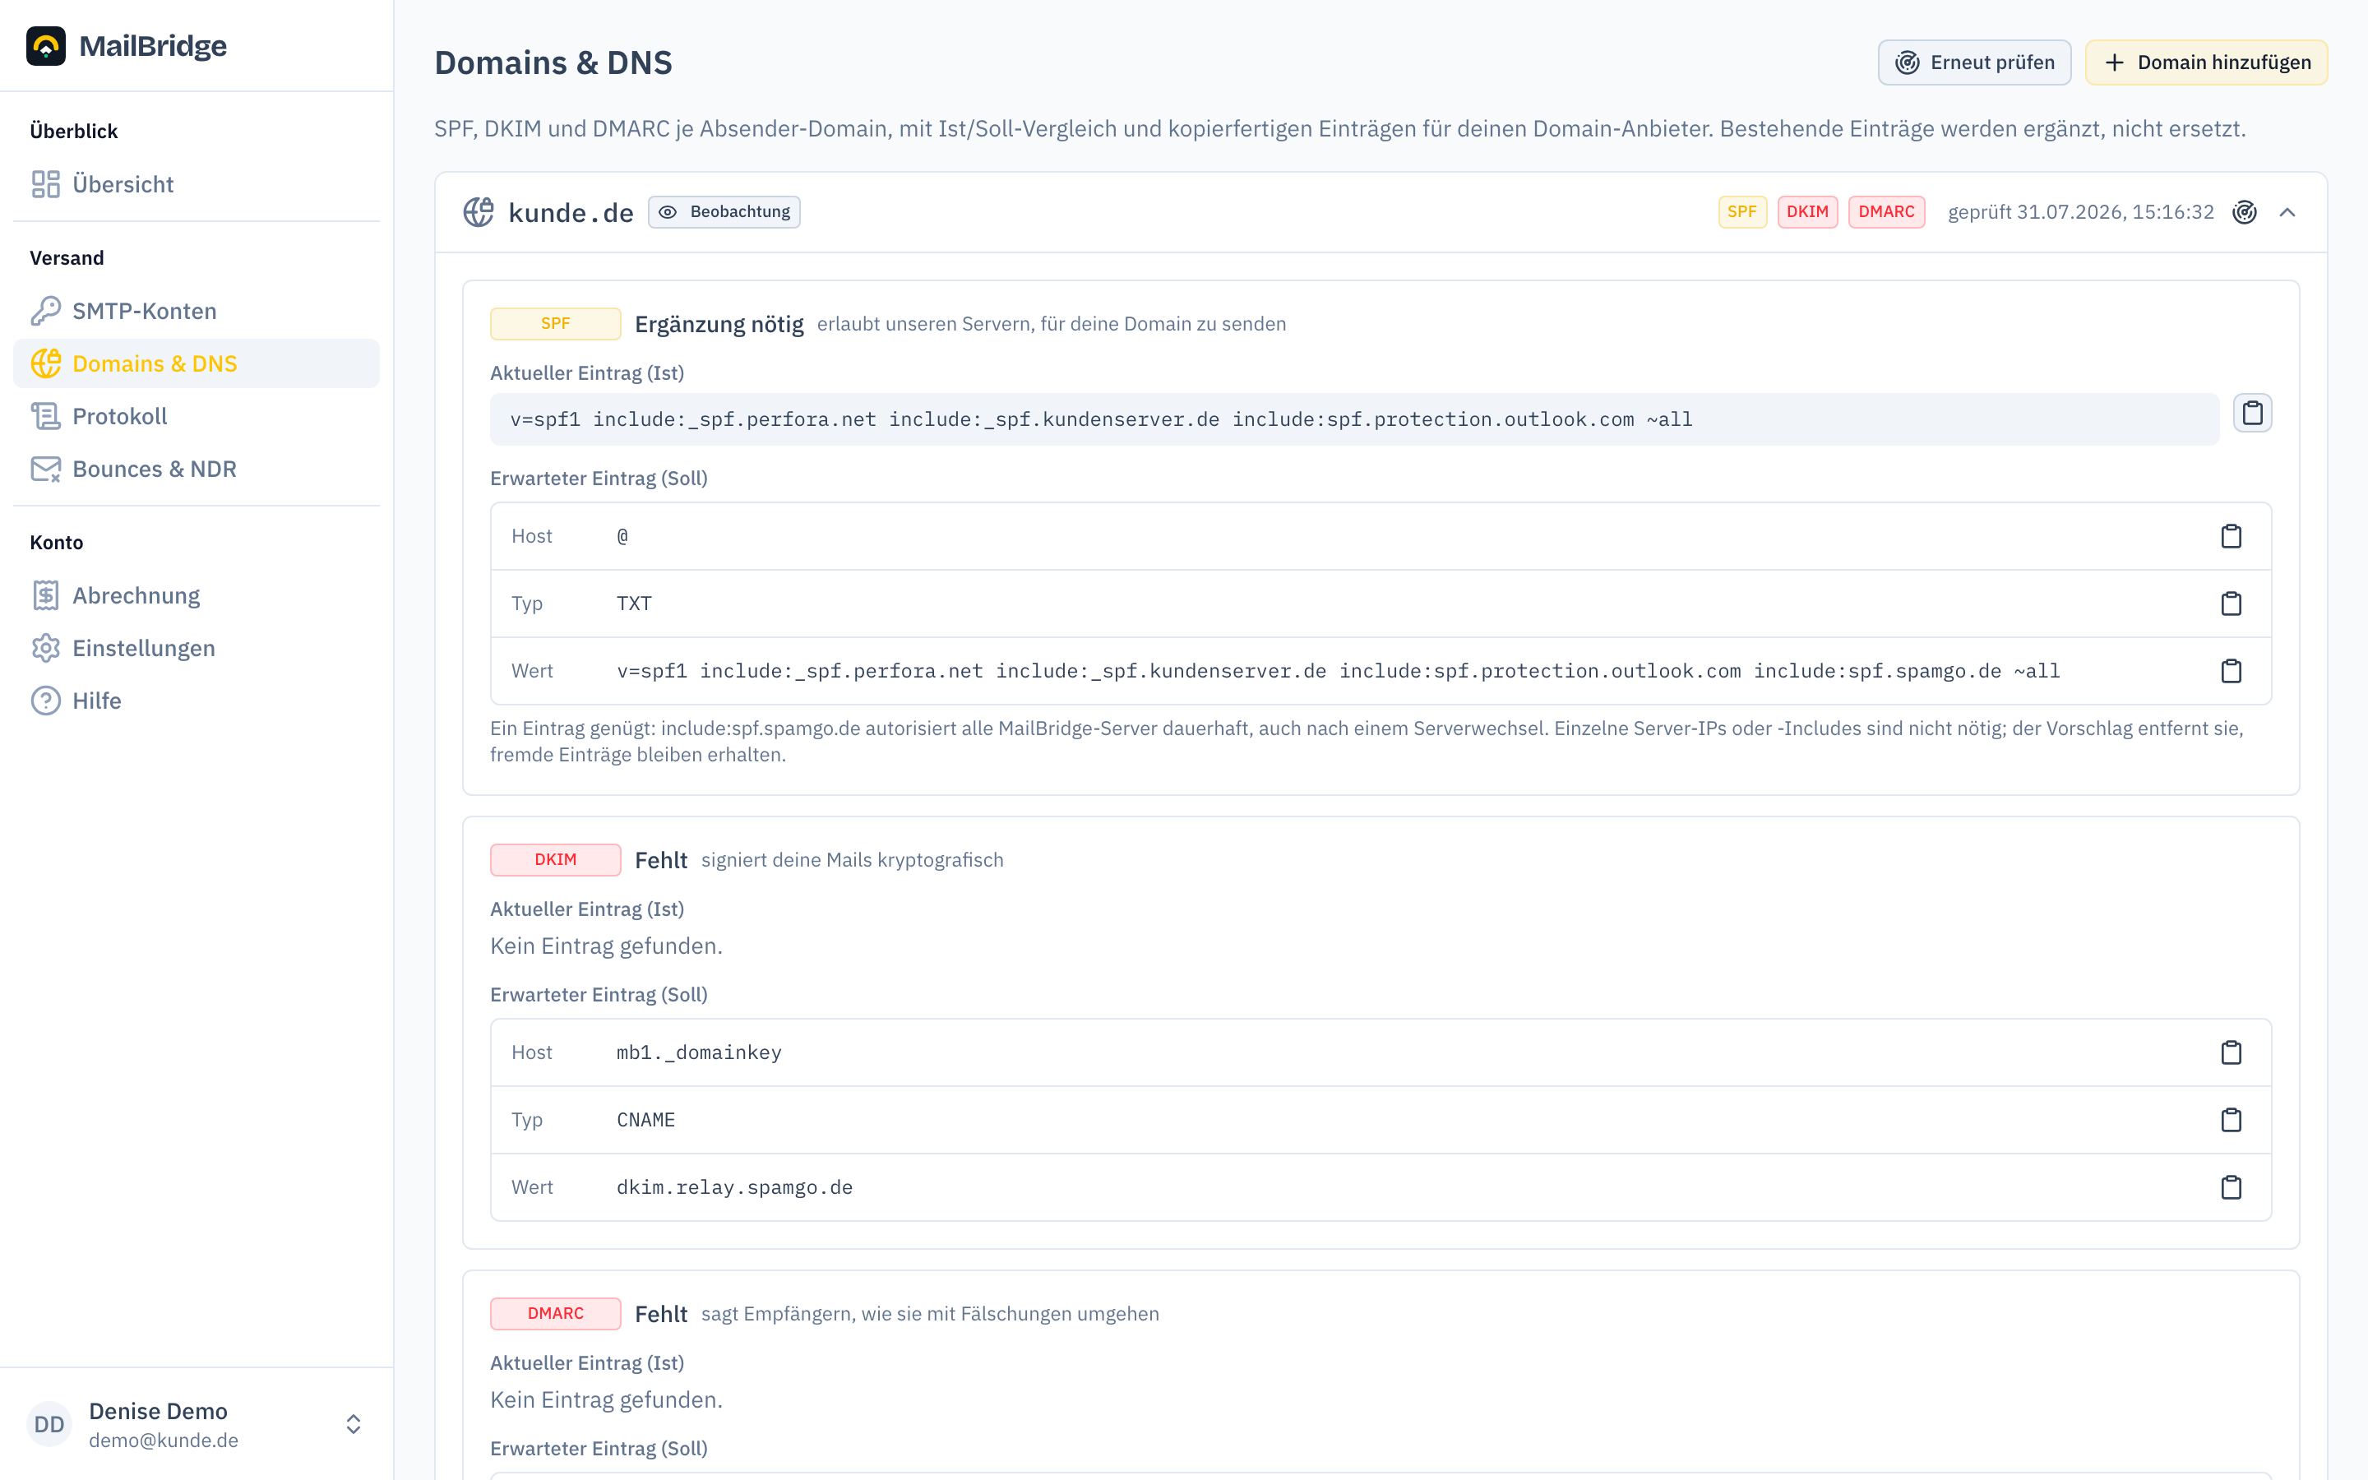Open Hilfe page
The width and height of the screenshot is (2368, 1480).
196,701
